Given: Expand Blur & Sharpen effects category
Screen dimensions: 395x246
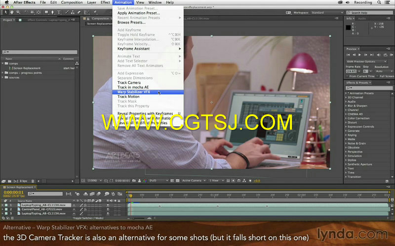Looking at the screenshot, I should click(x=346, y=106).
